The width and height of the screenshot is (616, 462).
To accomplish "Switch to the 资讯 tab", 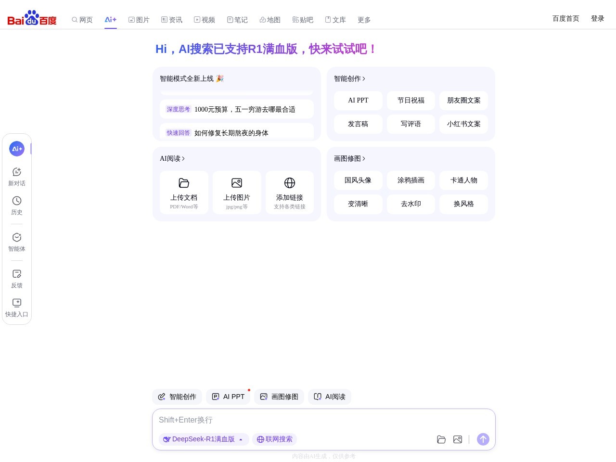I will 172,20.
